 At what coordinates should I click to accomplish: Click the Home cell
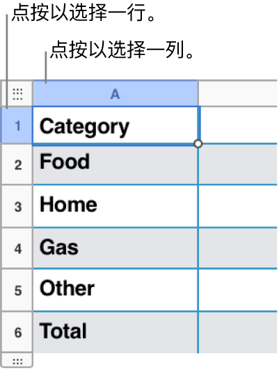(115, 206)
